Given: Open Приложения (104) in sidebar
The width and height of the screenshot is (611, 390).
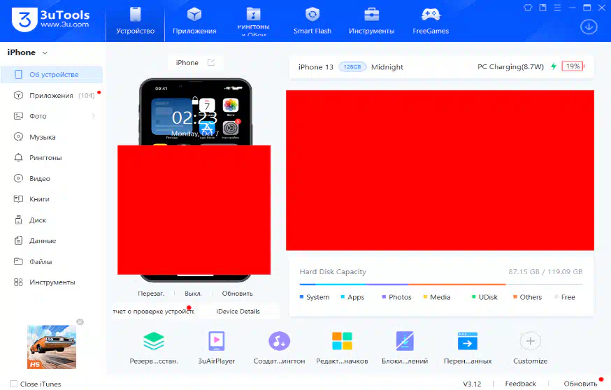Looking at the screenshot, I should click(x=52, y=96).
